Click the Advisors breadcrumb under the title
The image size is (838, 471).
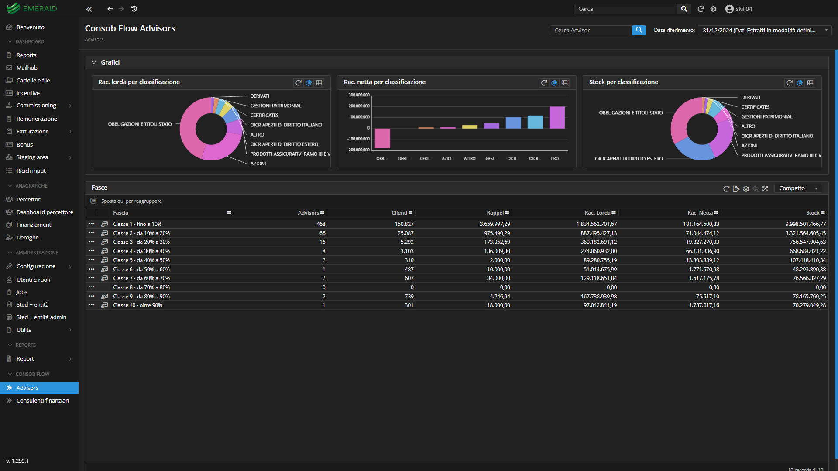click(x=94, y=39)
